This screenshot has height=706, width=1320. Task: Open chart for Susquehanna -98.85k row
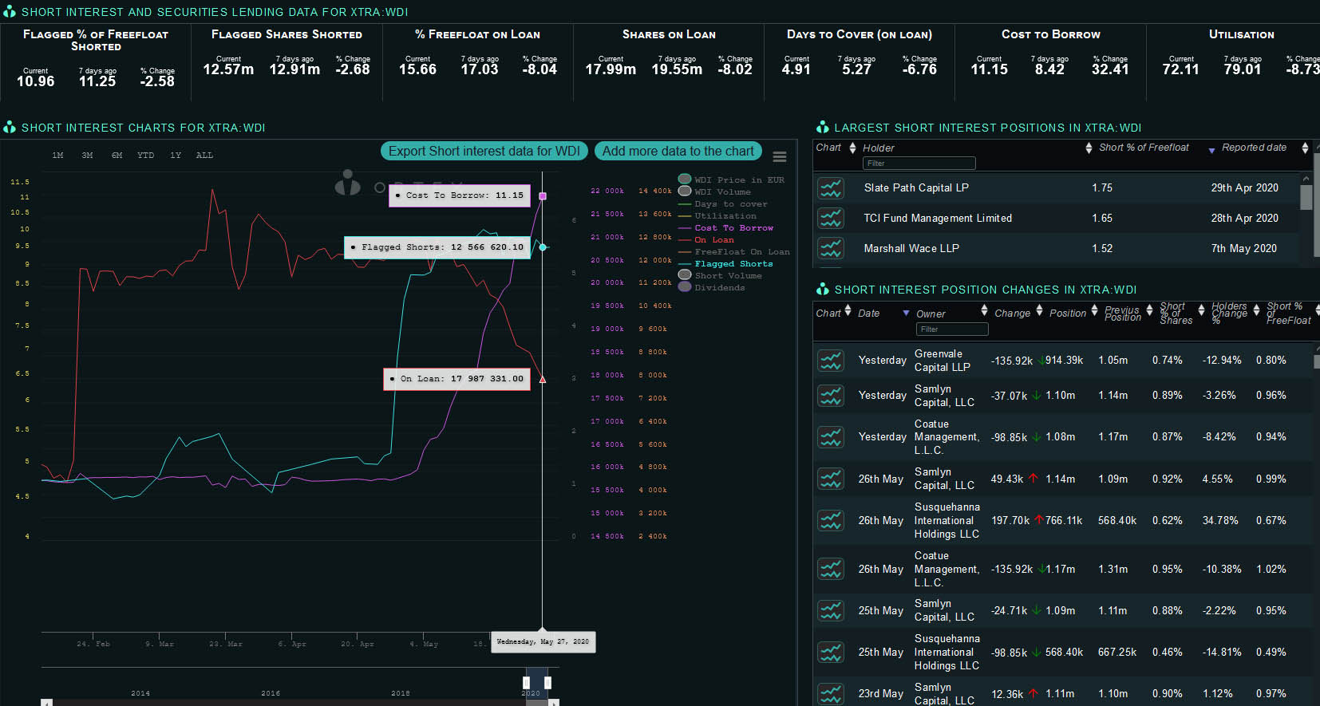(831, 653)
